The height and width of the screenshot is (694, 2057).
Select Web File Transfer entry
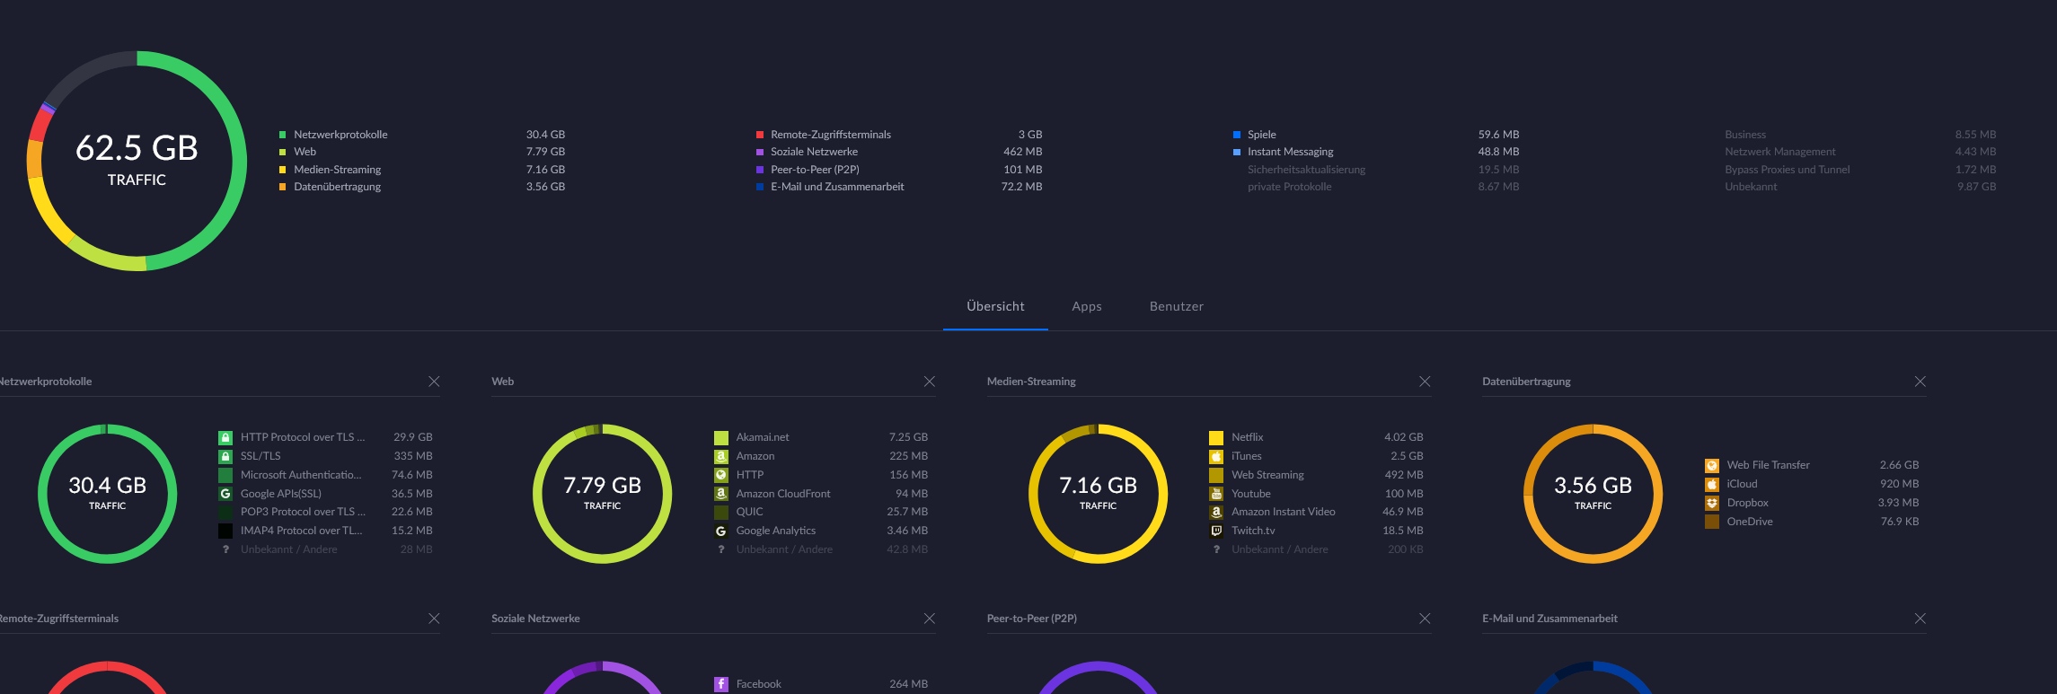1767,465
